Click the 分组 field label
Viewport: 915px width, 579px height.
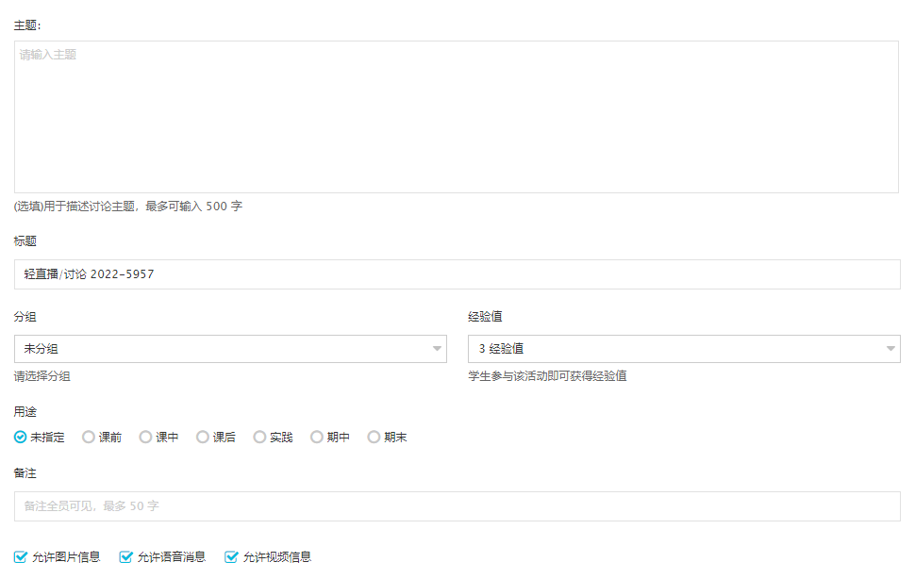(25, 317)
